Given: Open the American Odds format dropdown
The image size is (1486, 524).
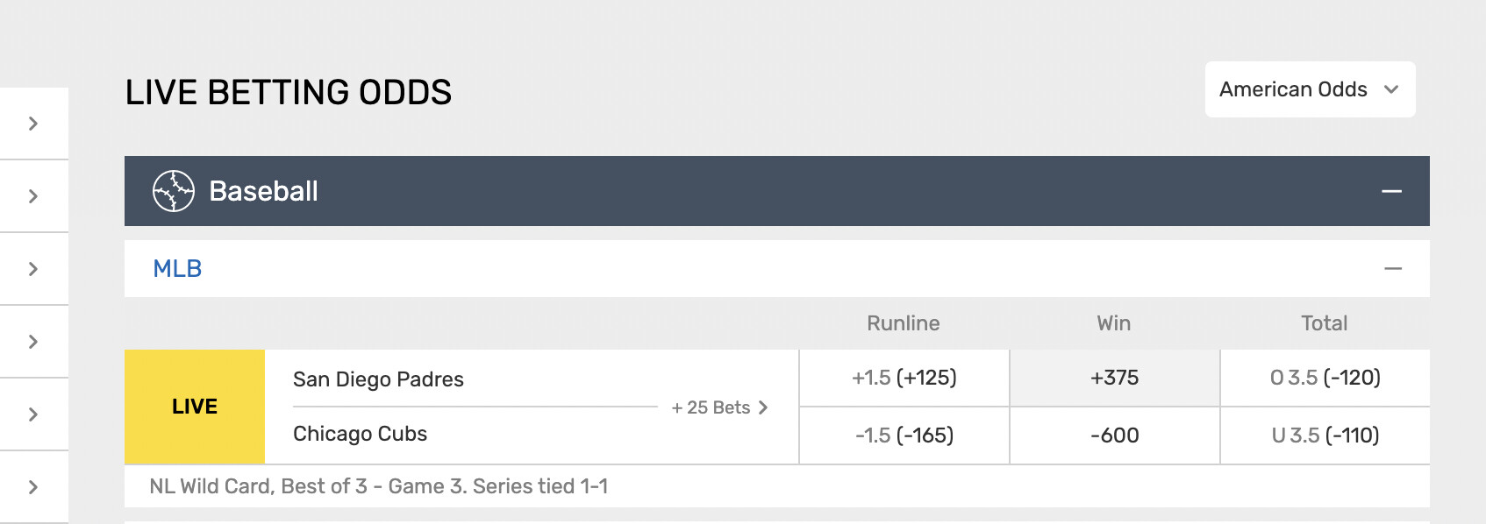Looking at the screenshot, I should coord(1310,89).
